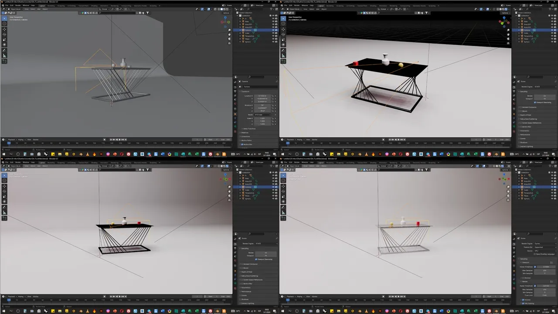Switch perspective/orthographic gizmo in the dark-grid EEVEE window
Screen dimensions: 558x314
point(508,43)
